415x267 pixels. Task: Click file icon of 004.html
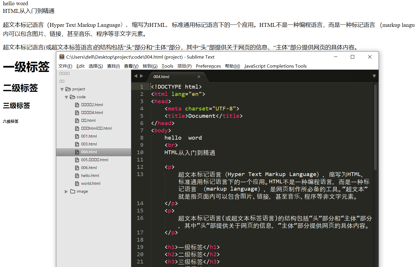point(77,152)
